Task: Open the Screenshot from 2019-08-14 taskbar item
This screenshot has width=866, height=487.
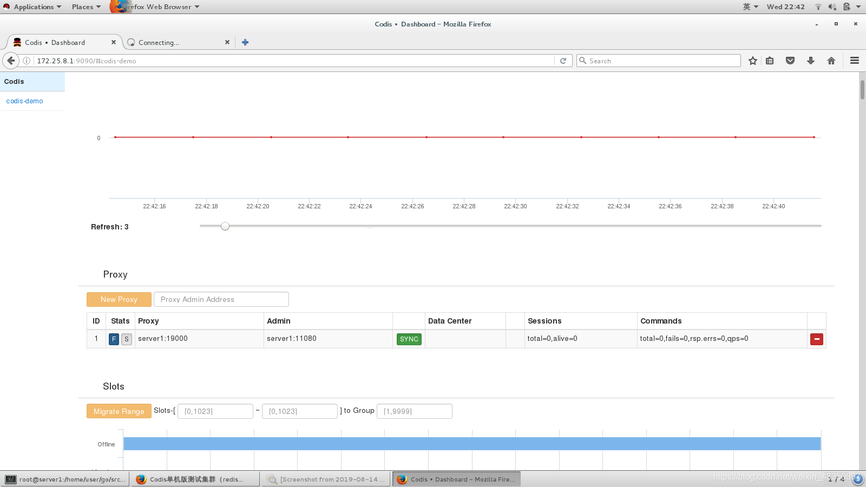Action: 326,479
